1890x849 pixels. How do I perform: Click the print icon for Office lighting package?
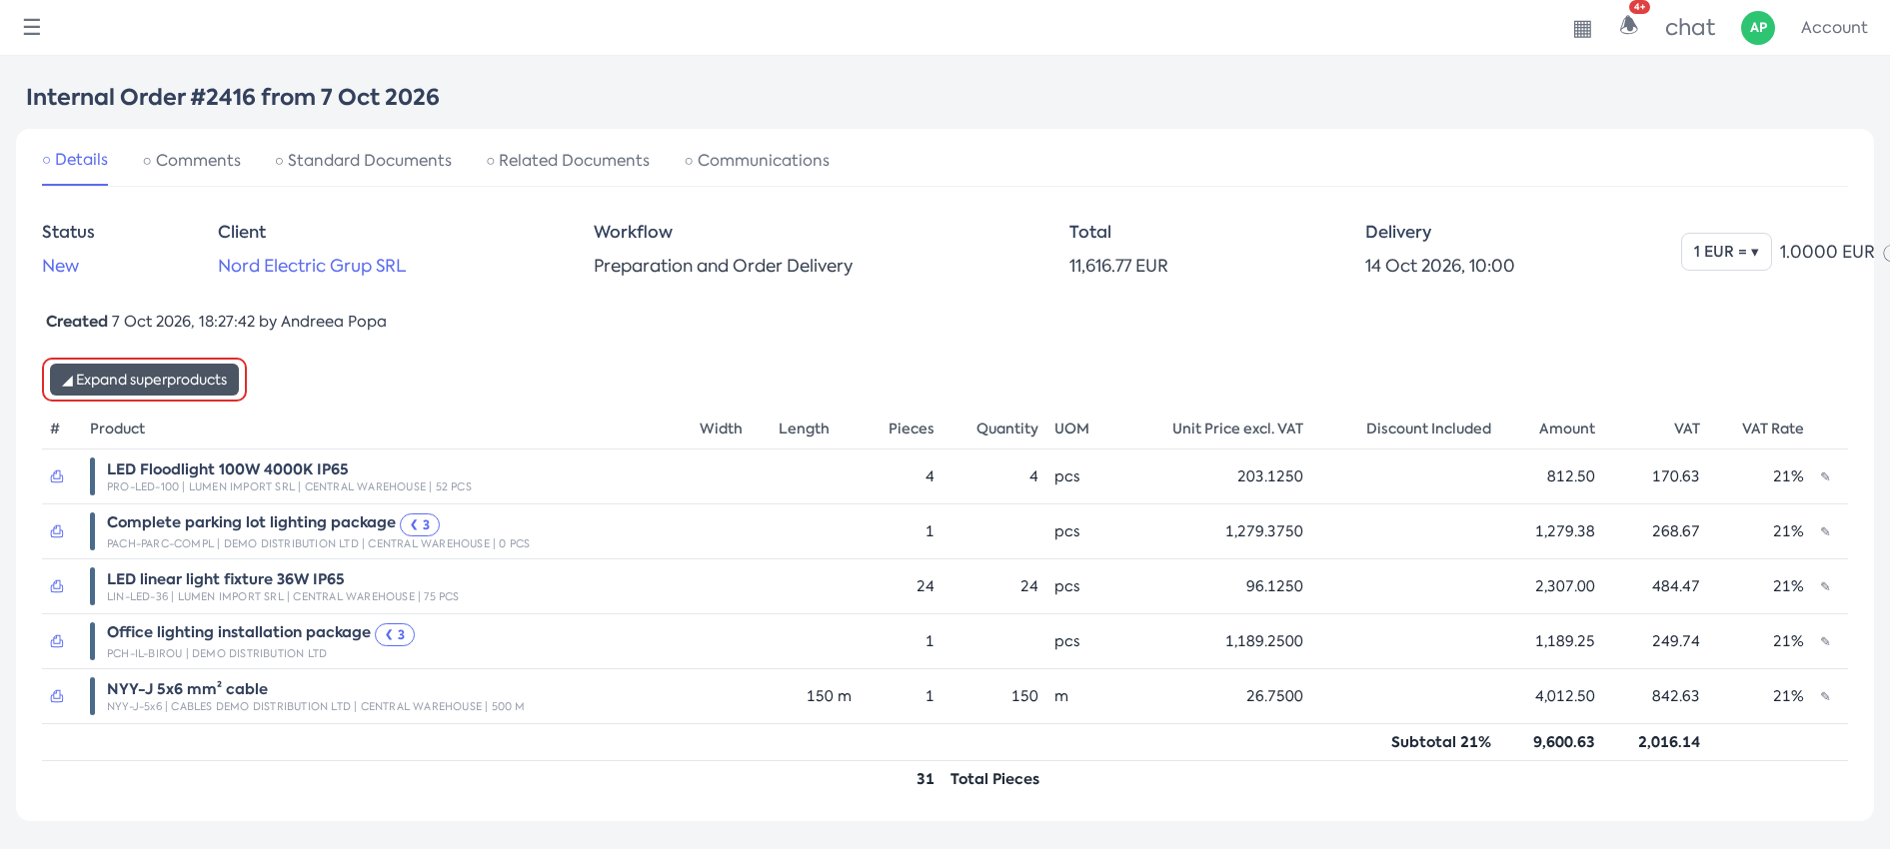[57, 641]
